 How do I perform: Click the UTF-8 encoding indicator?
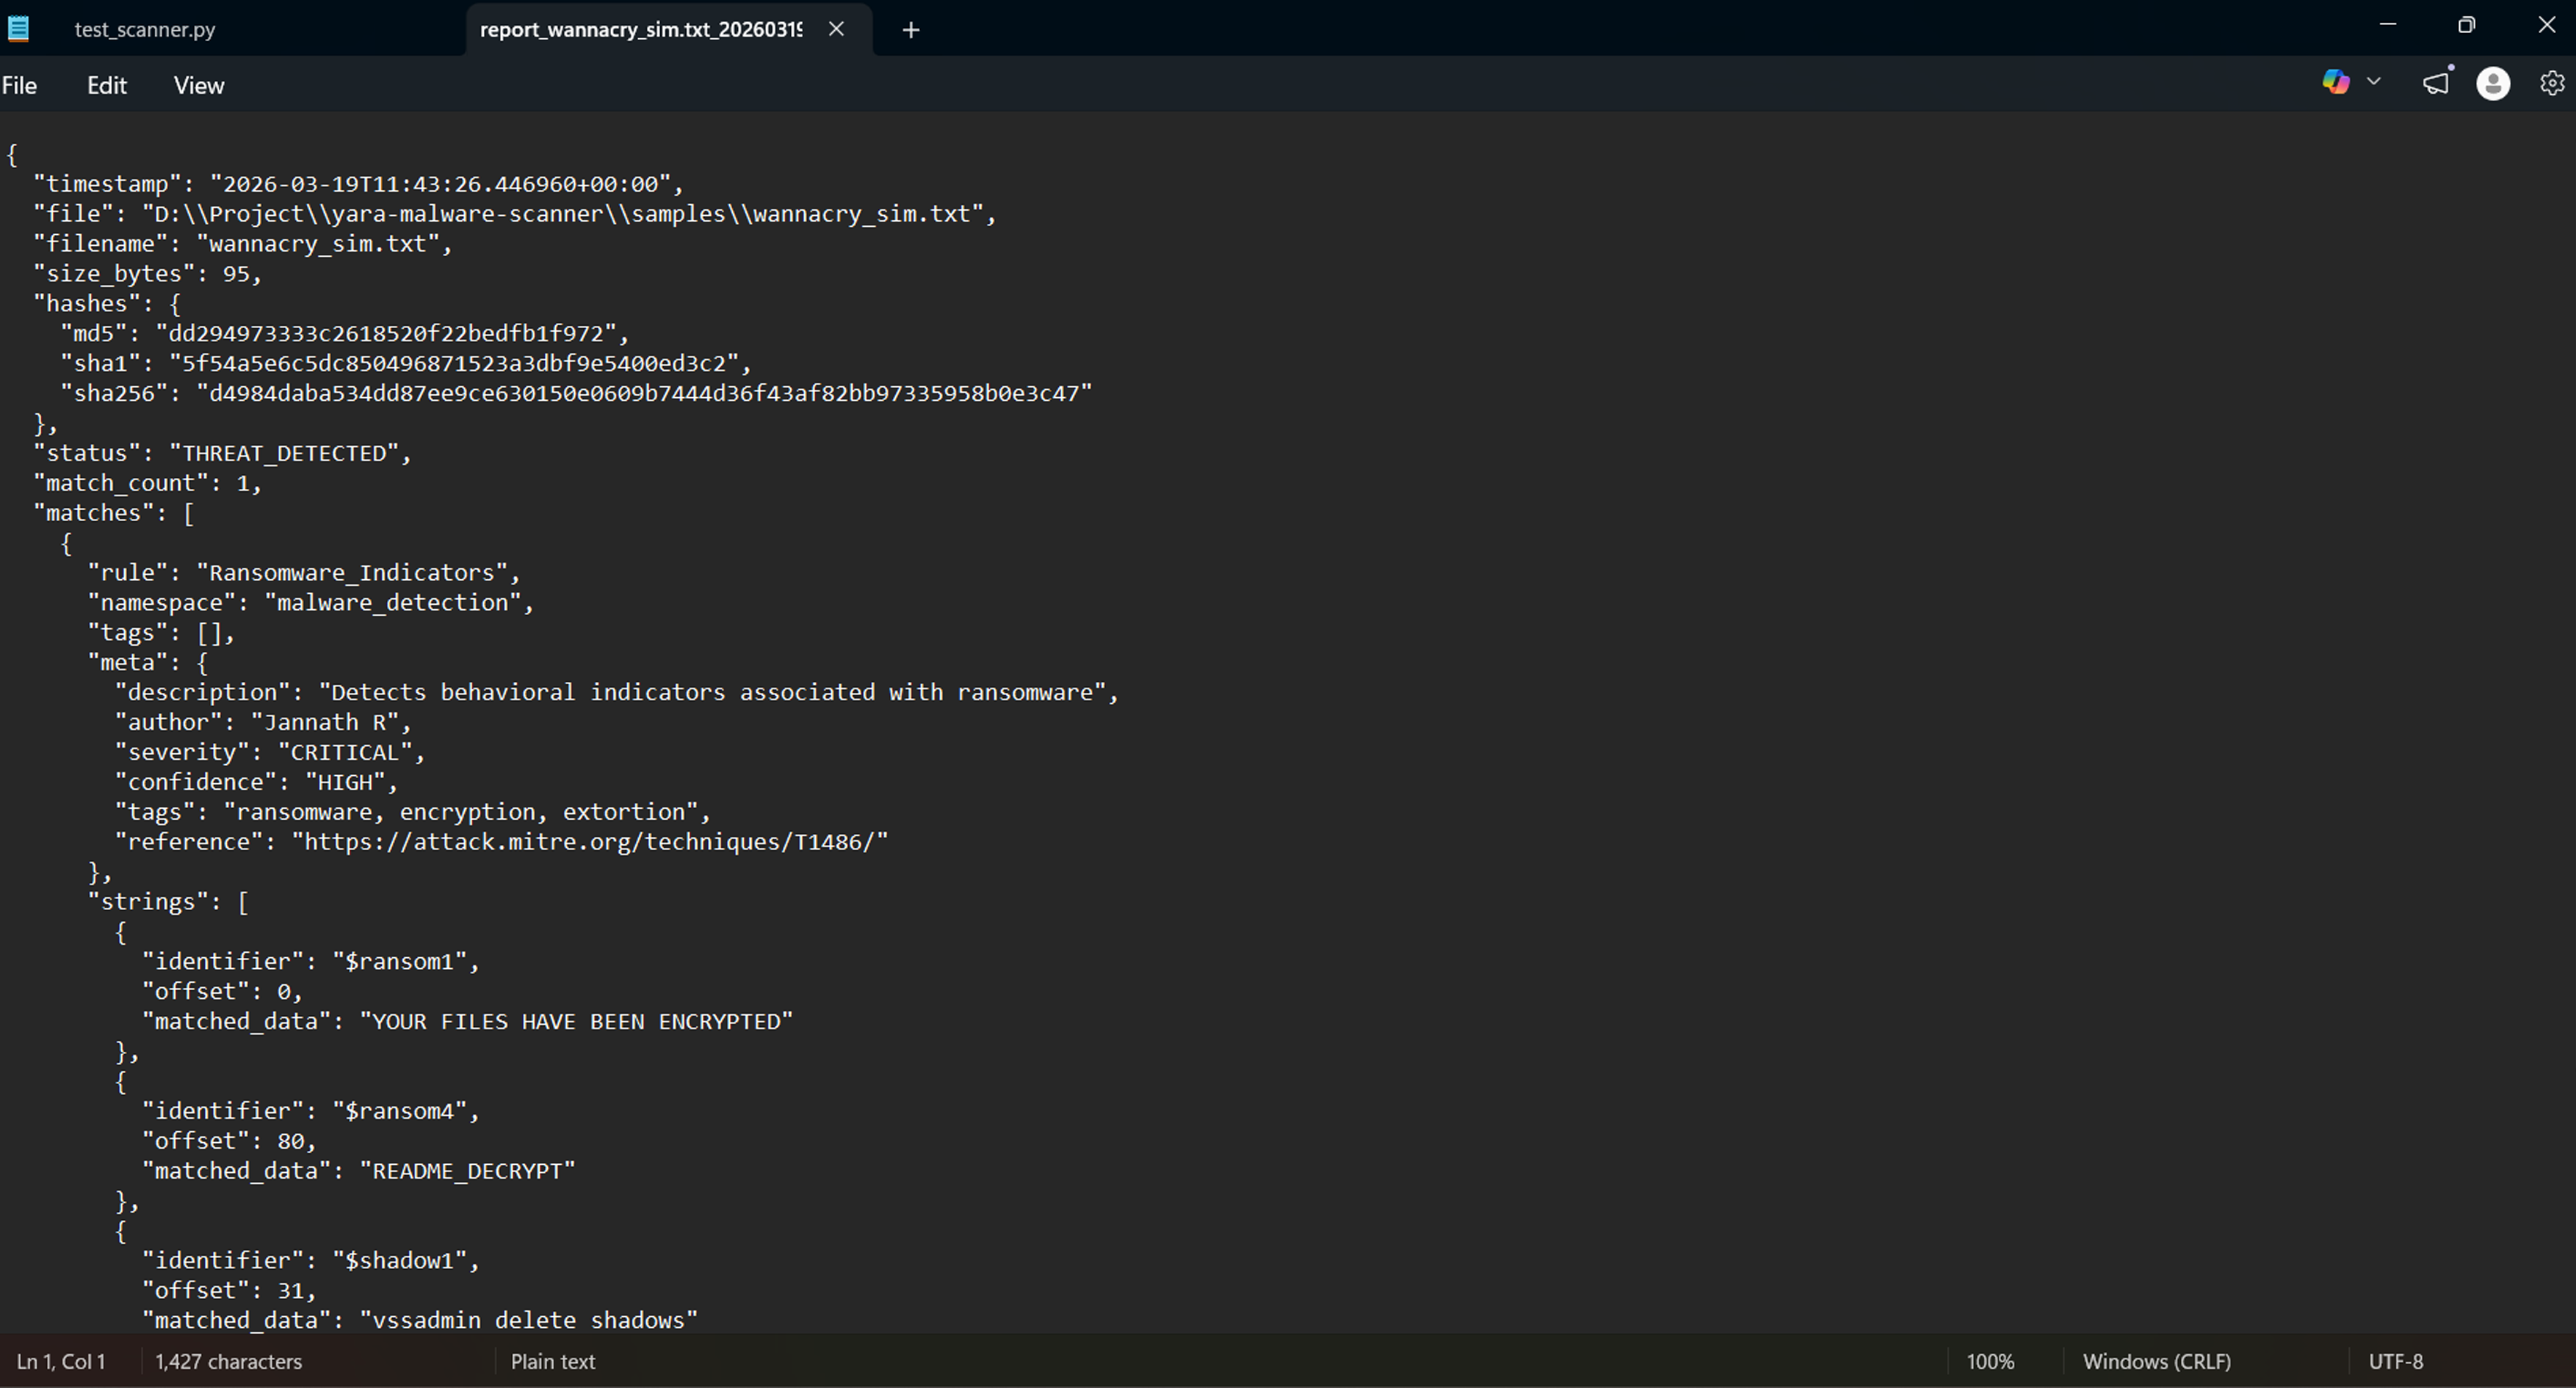2396,1361
